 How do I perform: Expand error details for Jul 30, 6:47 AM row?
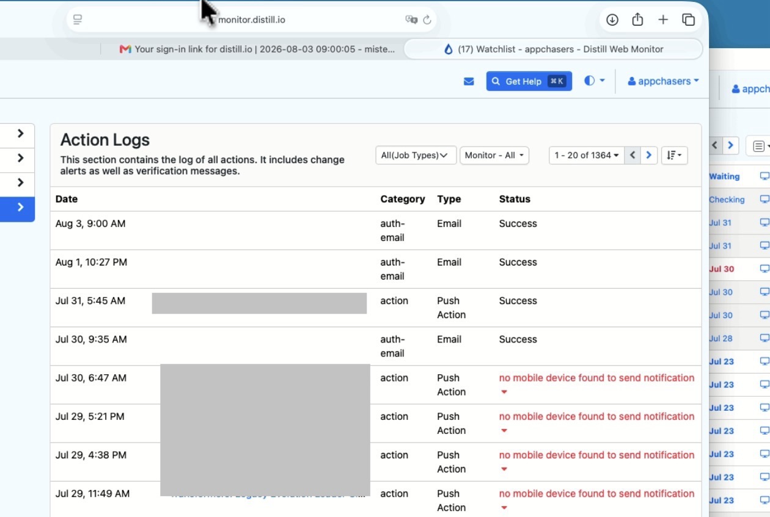click(504, 392)
